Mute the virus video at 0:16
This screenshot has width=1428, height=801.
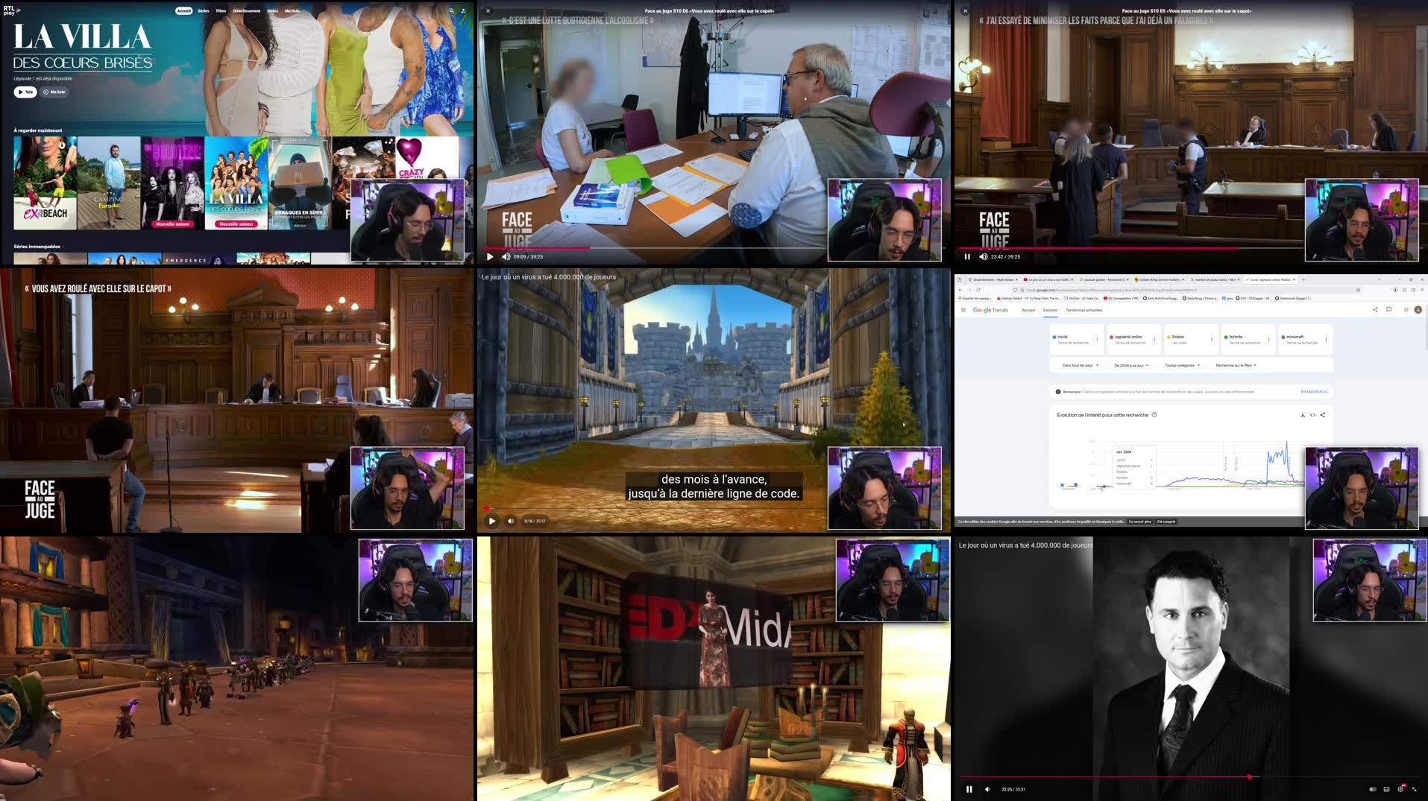pos(511,521)
